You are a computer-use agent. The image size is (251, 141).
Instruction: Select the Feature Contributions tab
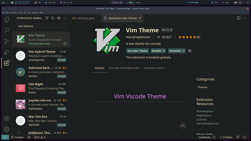(124, 68)
